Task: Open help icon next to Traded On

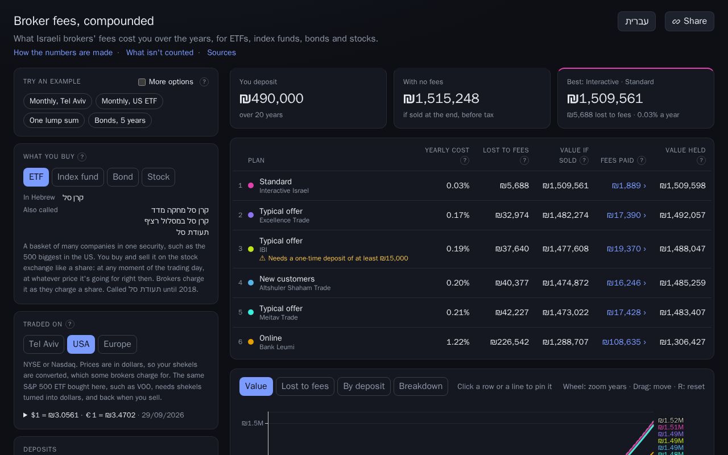Action: pos(70,324)
